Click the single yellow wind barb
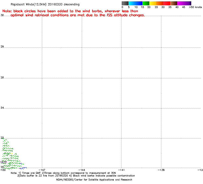Image resolution: width=203 pixels, height=184 pixels. coord(12,154)
